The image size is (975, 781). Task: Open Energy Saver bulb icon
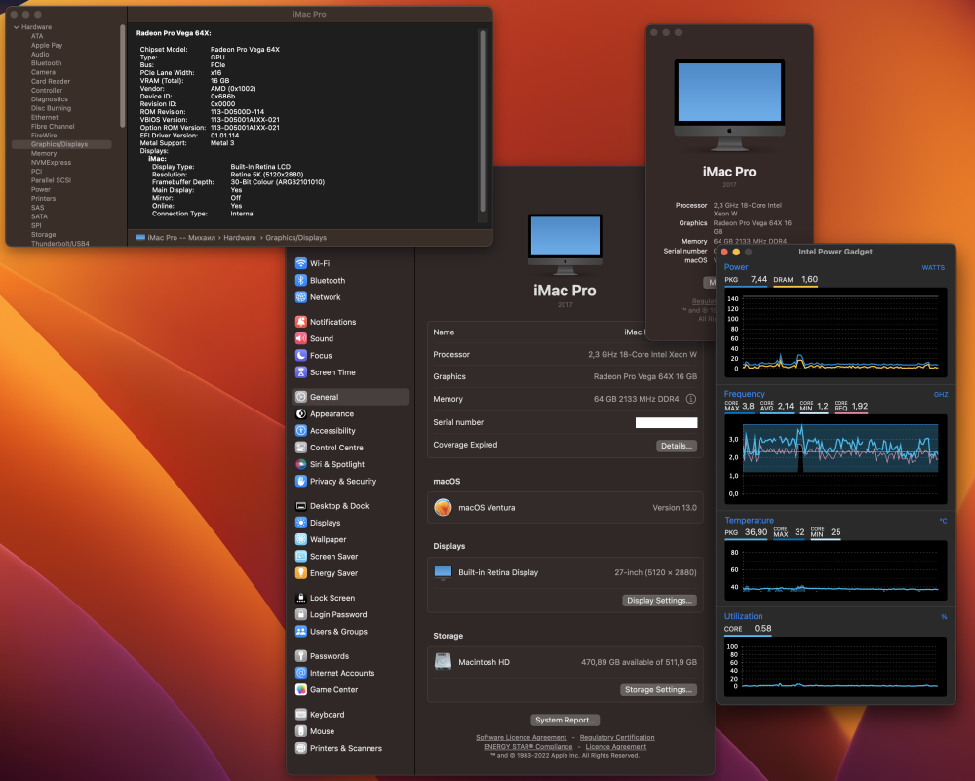point(301,572)
